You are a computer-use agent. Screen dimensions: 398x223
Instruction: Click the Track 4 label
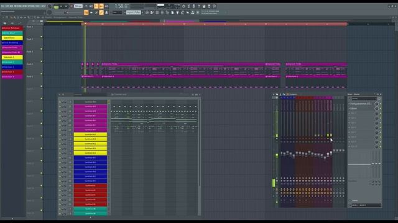[30, 64]
